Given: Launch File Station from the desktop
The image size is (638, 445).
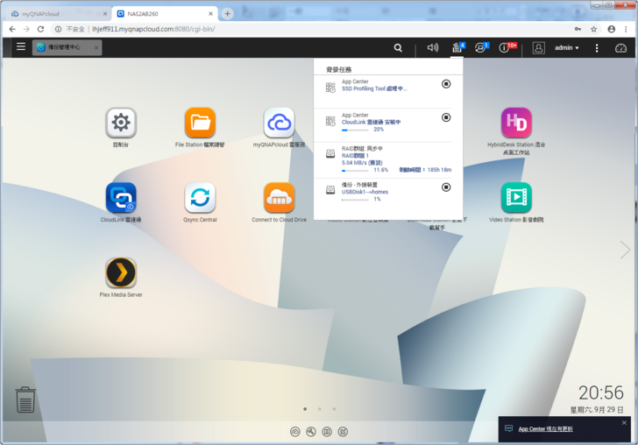Looking at the screenshot, I should tap(200, 123).
